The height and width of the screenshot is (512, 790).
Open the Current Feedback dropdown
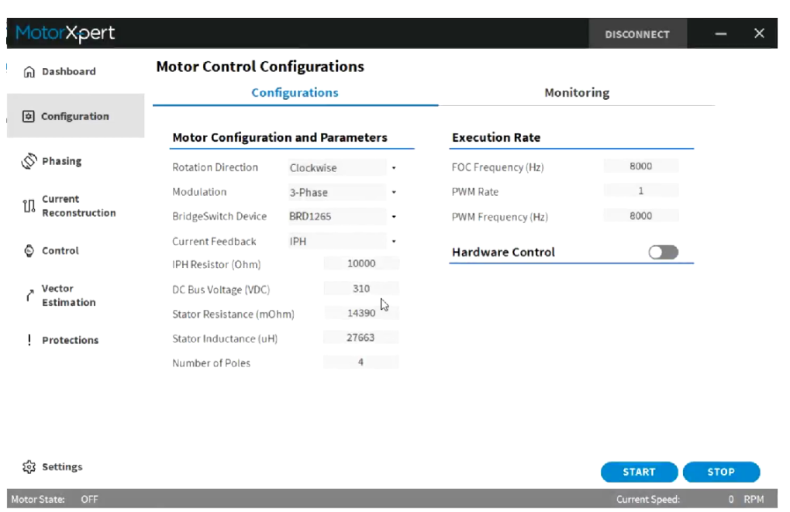point(393,242)
